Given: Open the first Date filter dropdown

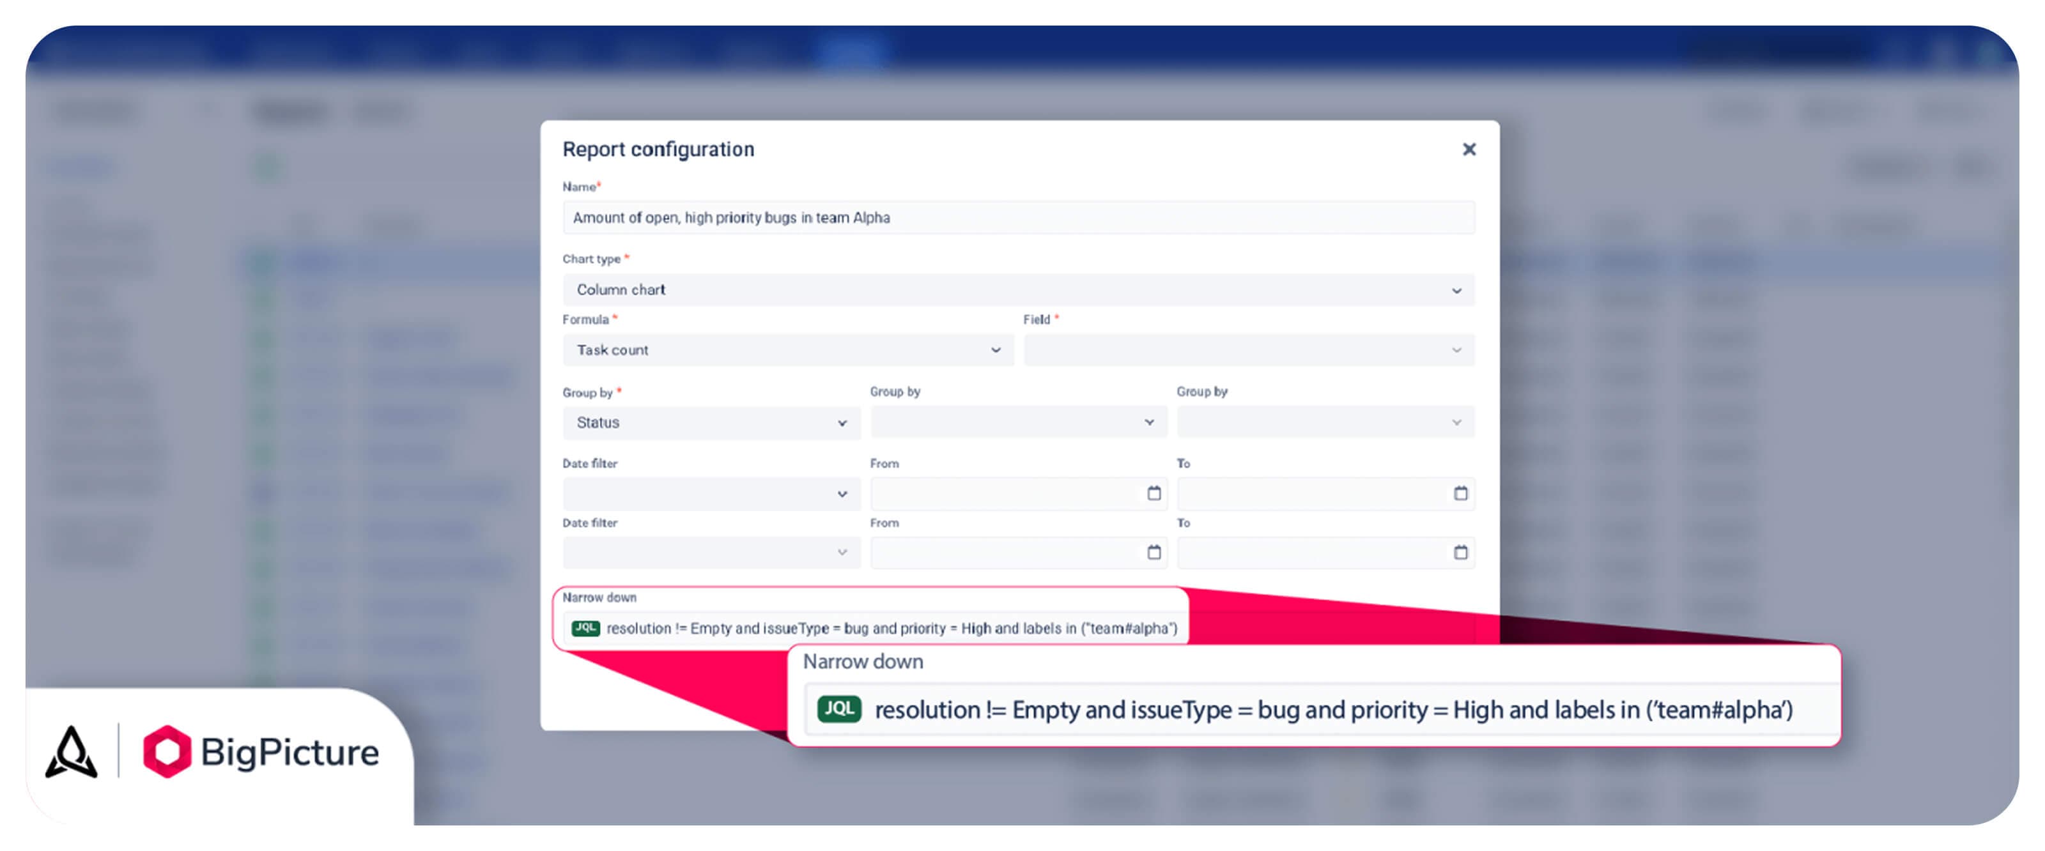Looking at the screenshot, I should tap(711, 494).
